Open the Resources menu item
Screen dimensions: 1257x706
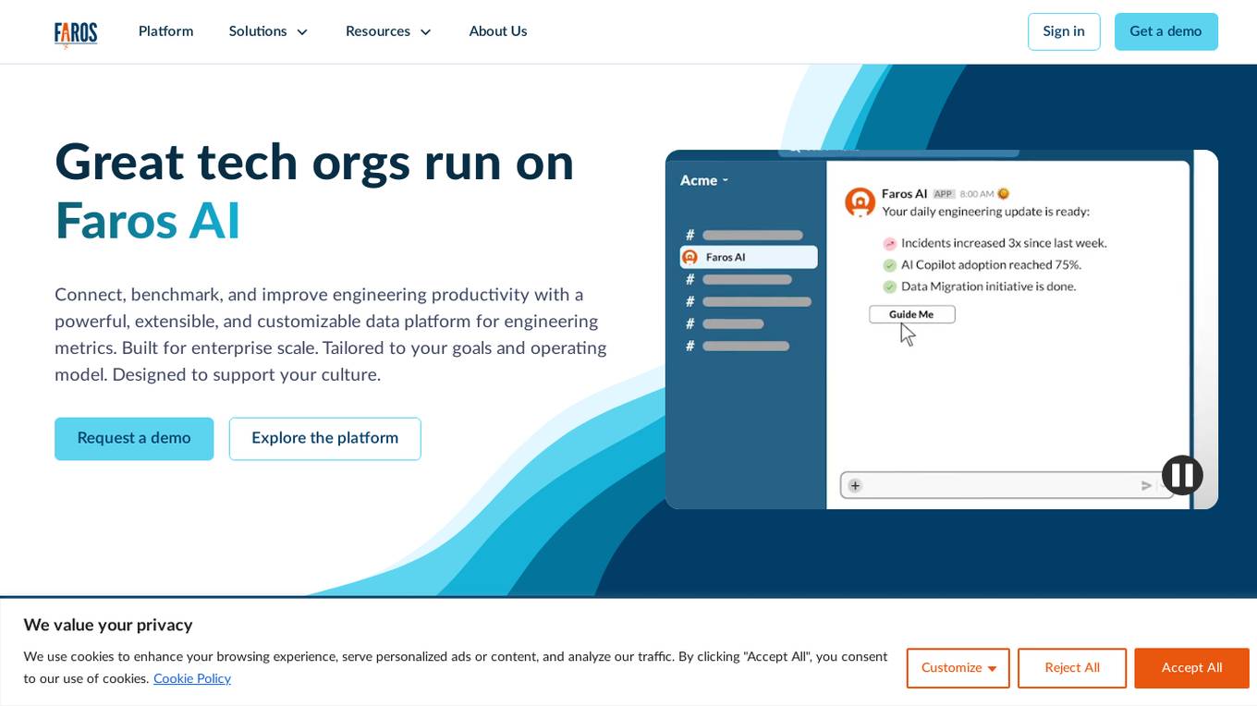point(378,31)
